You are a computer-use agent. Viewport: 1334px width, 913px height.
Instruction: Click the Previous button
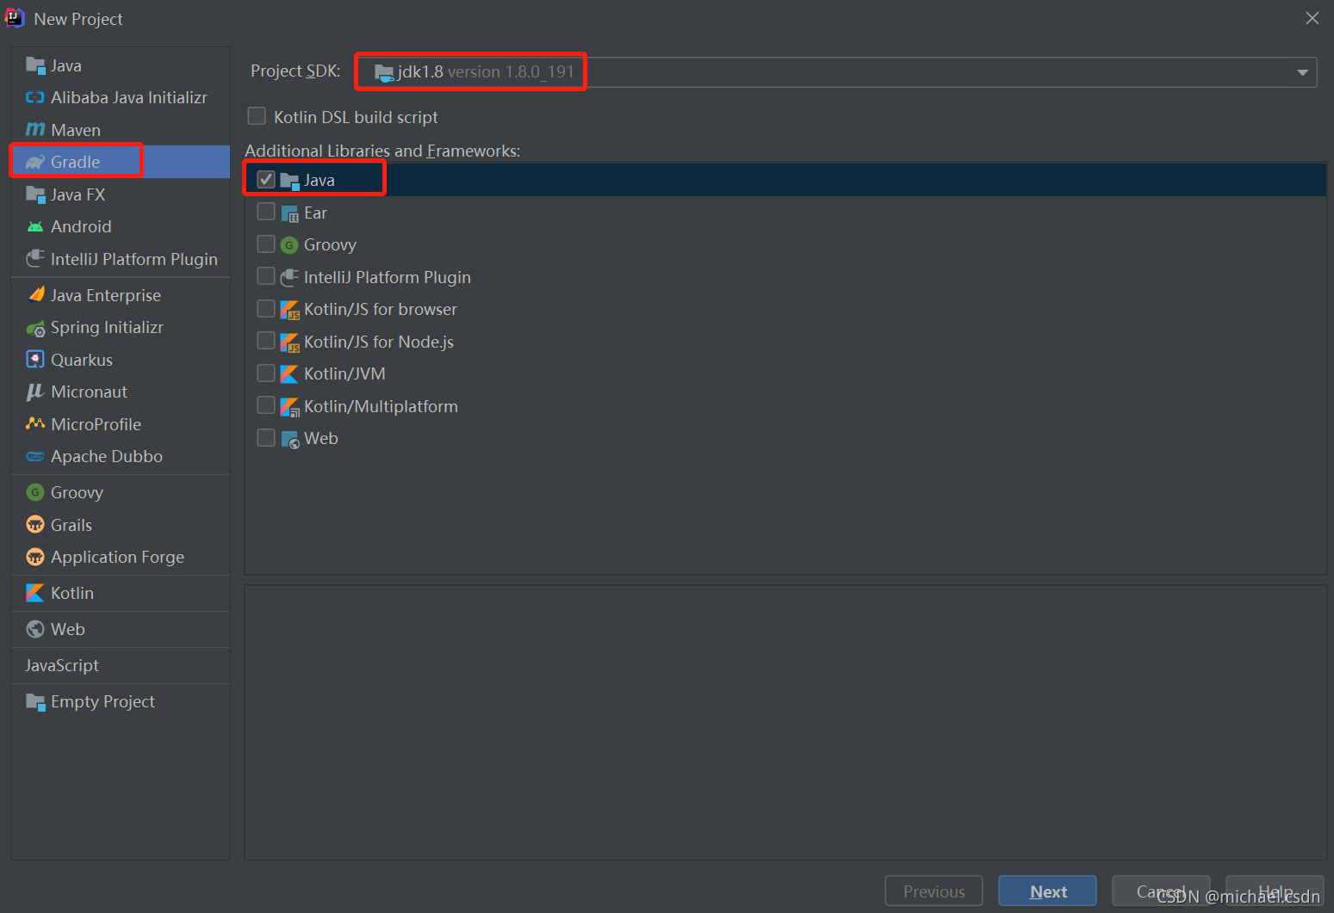[x=934, y=891]
